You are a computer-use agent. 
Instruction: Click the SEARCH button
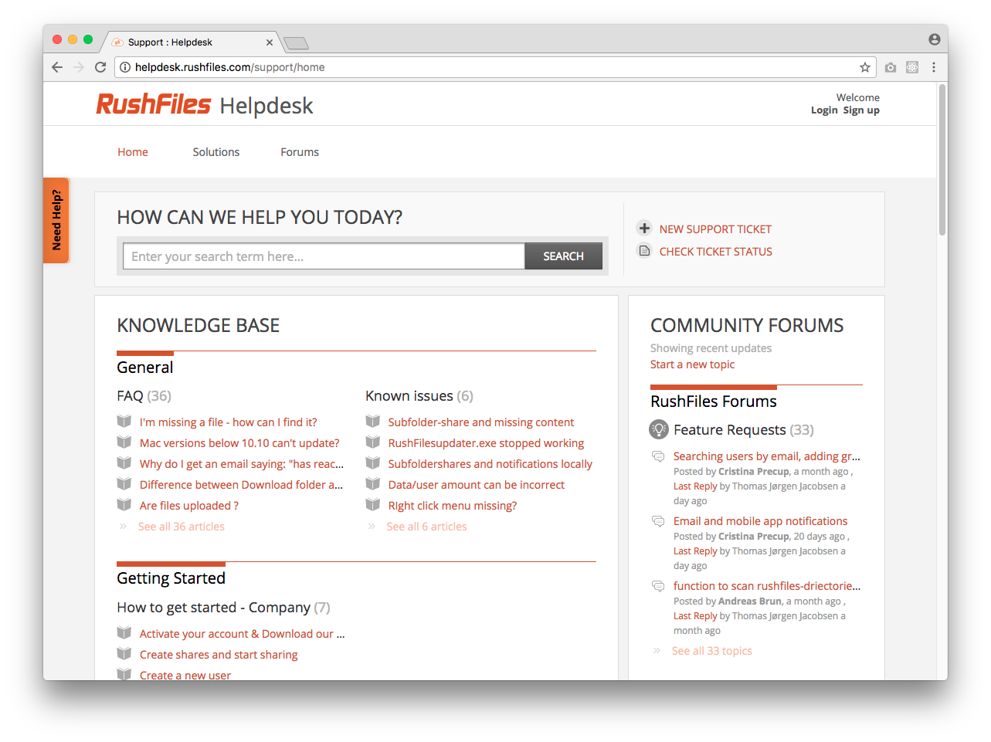[x=563, y=256]
